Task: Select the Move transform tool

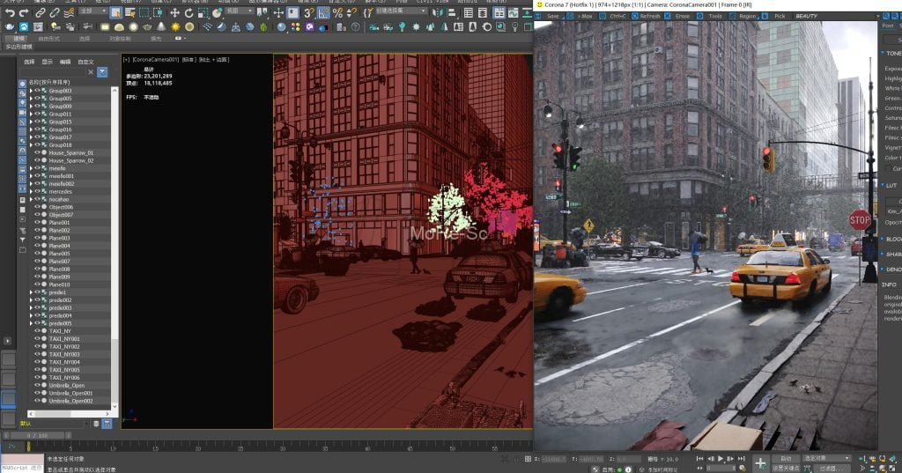Action: pyautogui.click(x=174, y=13)
